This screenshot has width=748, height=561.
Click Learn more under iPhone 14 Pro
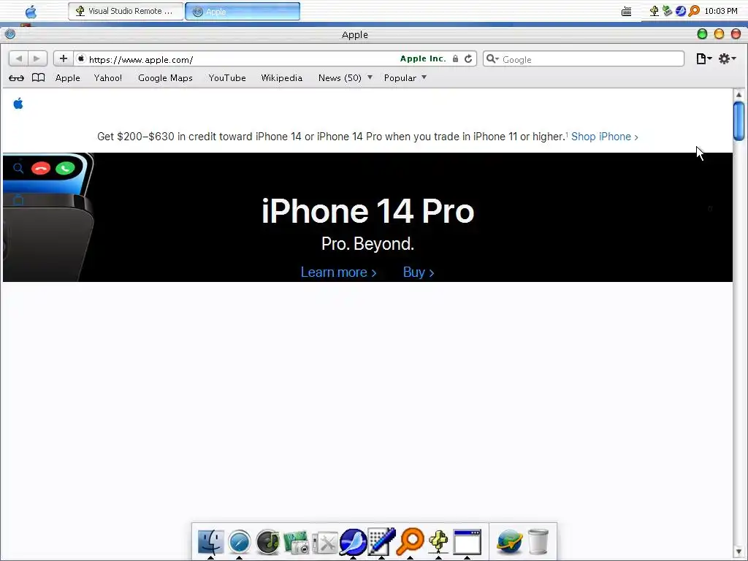coord(338,272)
